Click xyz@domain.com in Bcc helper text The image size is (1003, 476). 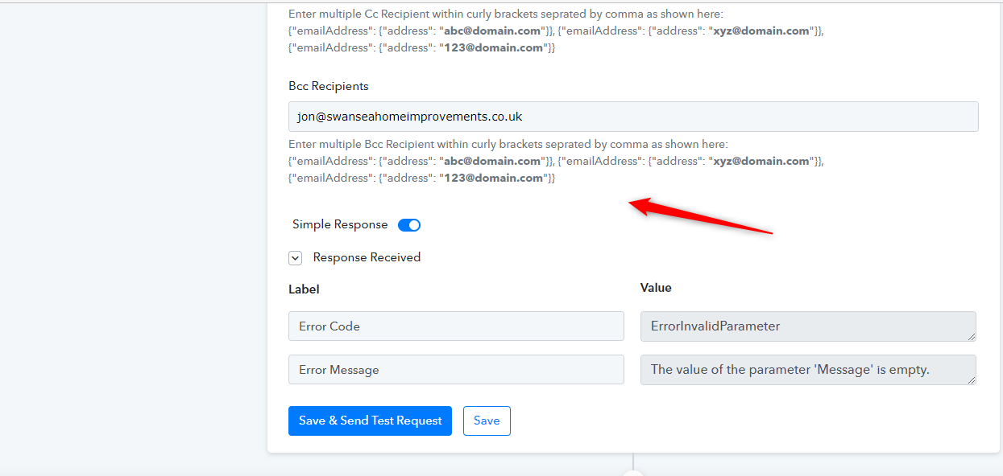(x=761, y=161)
